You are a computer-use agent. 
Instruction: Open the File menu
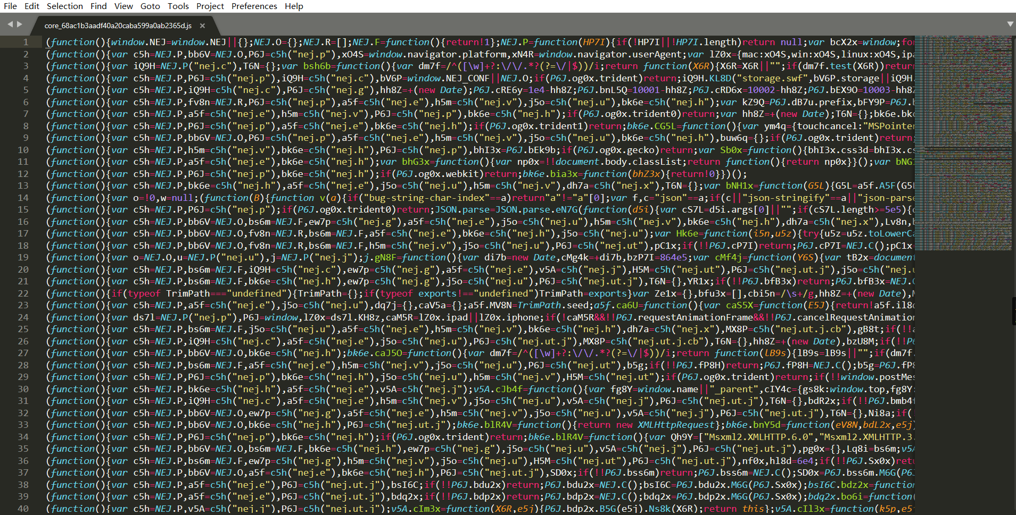click(x=10, y=6)
